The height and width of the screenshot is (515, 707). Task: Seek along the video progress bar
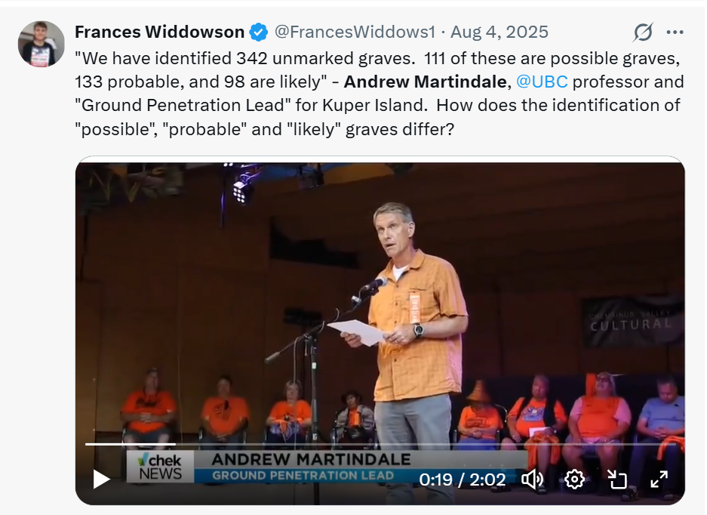point(380,444)
